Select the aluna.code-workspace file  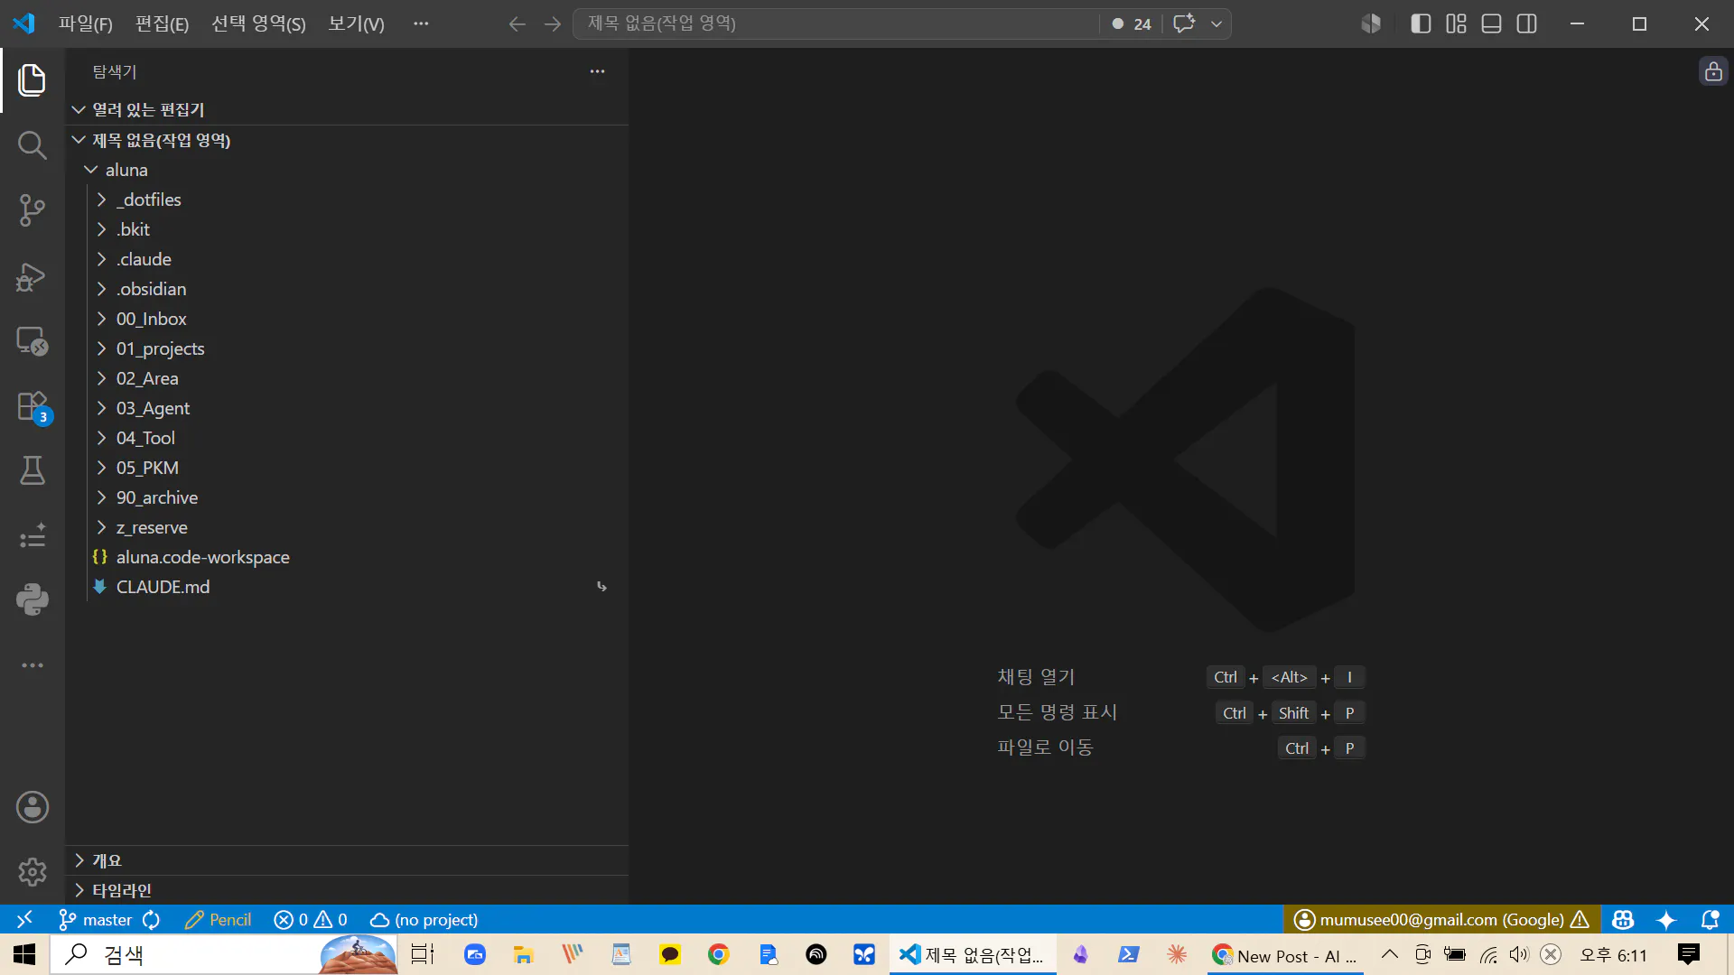347,557
